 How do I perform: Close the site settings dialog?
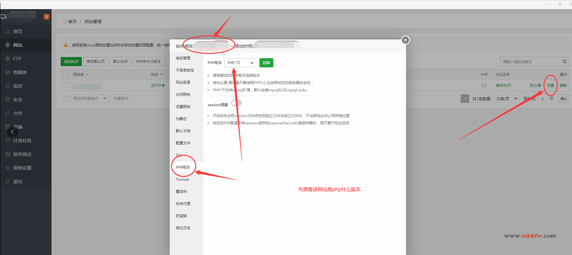[405, 40]
